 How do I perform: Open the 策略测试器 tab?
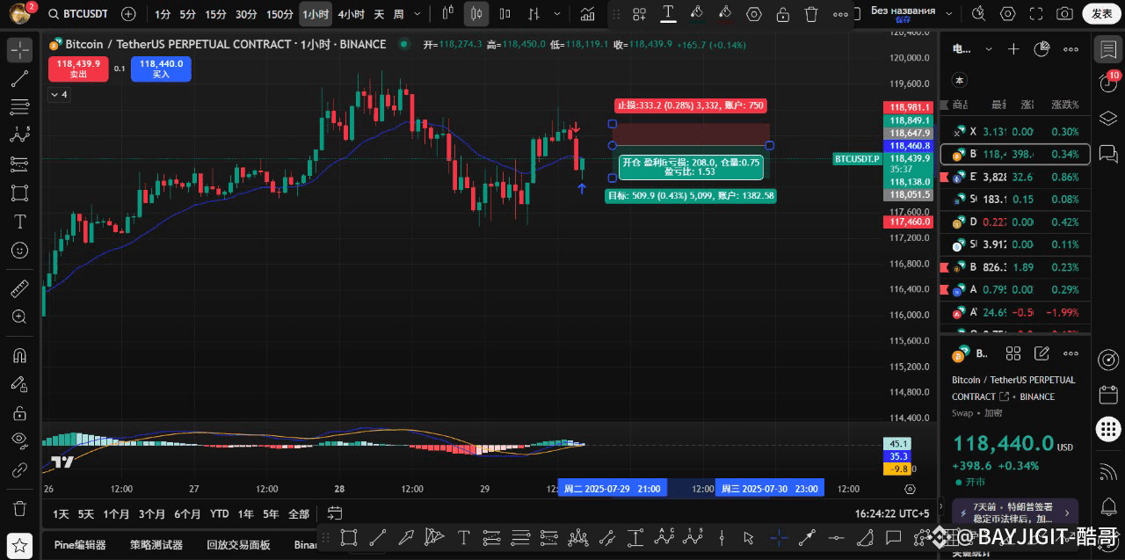156,545
